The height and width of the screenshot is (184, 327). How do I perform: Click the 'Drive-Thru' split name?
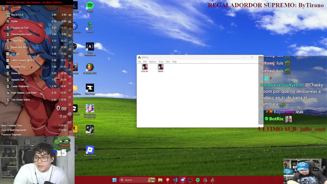(17, 41)
